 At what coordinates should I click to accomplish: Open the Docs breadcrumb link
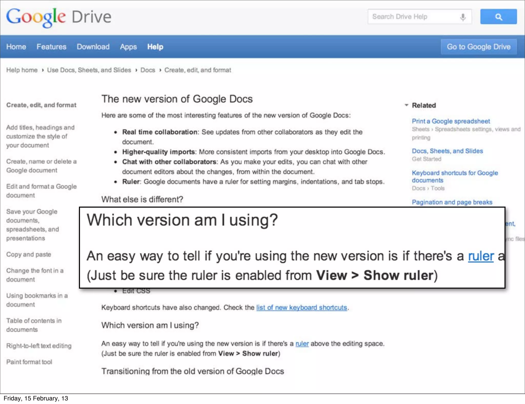(x=148, y=70)
